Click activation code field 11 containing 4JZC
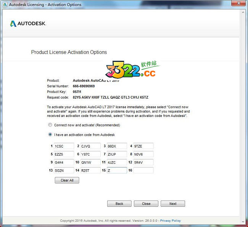Viewport: 248px width, 227px height. click(x=117, y=162)
